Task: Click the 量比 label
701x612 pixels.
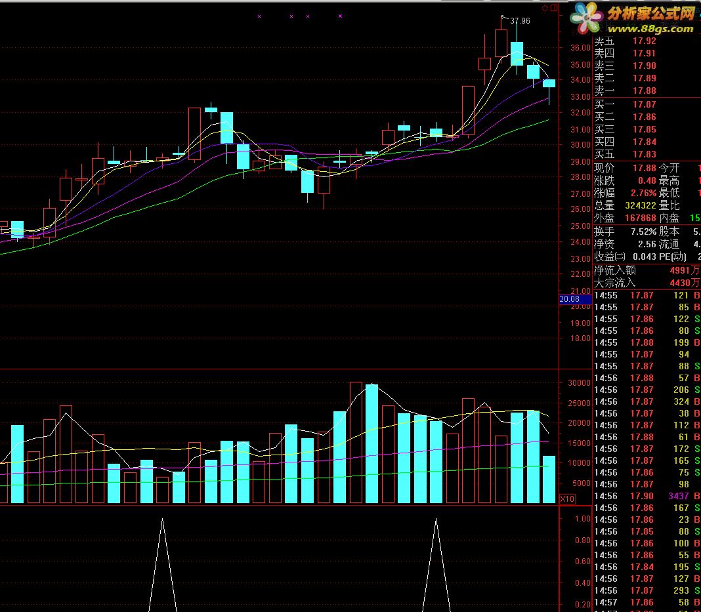Action: click(669, 206)
